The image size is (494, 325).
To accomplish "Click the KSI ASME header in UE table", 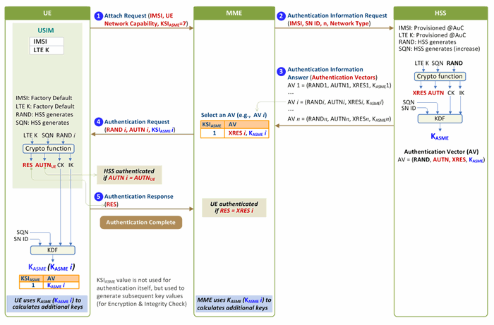I will point(31,278).
